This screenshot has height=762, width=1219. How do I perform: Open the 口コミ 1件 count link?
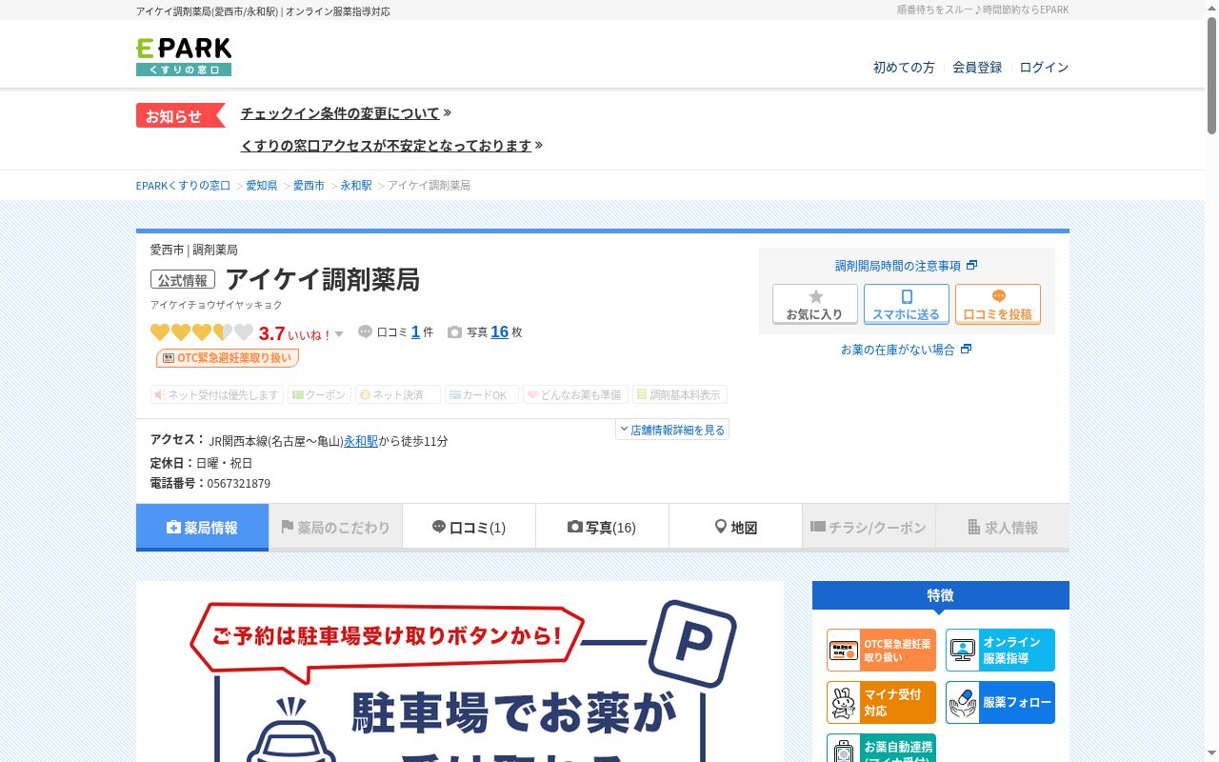[x=415, y=332]
